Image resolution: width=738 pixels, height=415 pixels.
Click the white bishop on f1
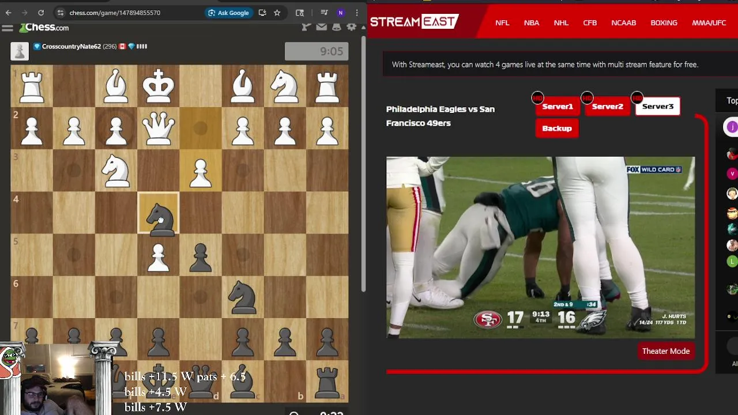pyautogui.click(x=116, y=86)
